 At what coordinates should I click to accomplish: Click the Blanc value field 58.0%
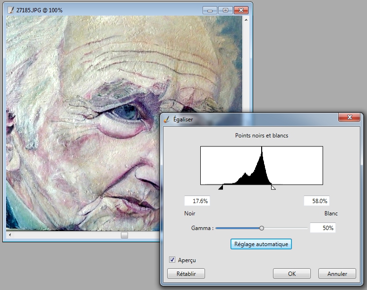pyautogui.click(x=316, y=201)
